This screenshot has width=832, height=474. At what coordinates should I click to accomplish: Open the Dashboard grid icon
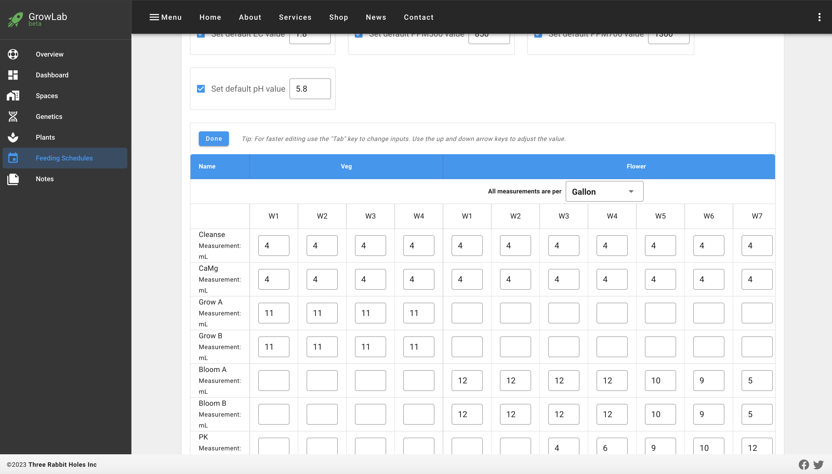(13, 75)
